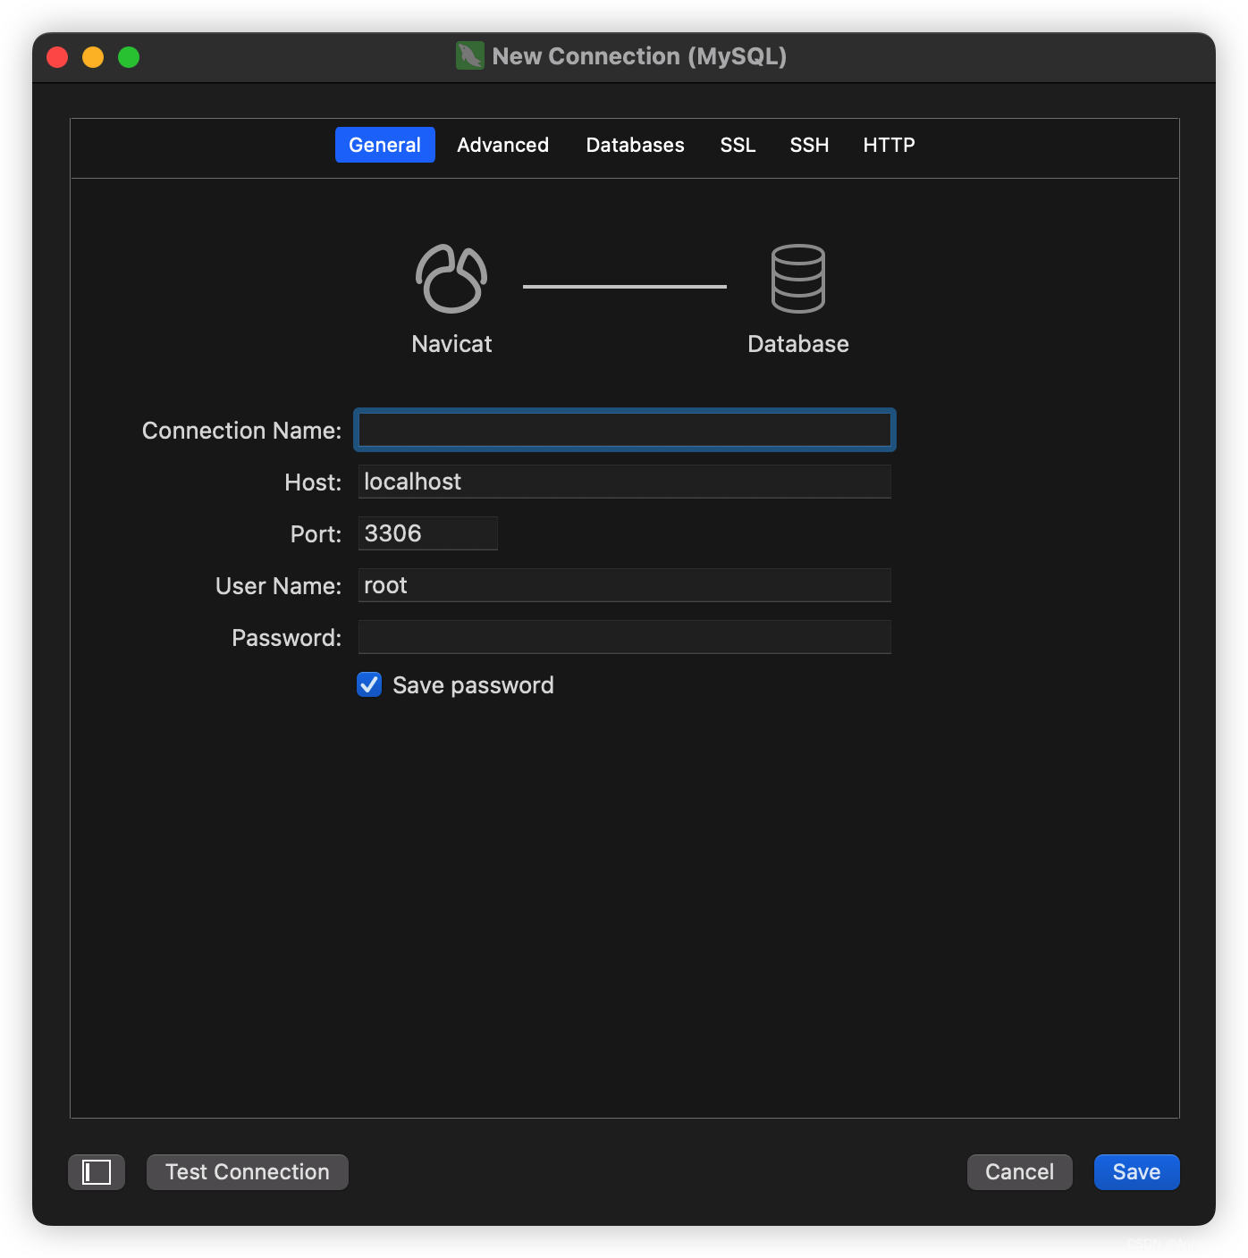This screenshot has width=1248, height=1258.
Task: Open the SSH tab
Action: tap(810, 145)
